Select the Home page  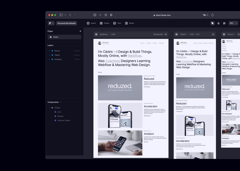click(64, 37)
